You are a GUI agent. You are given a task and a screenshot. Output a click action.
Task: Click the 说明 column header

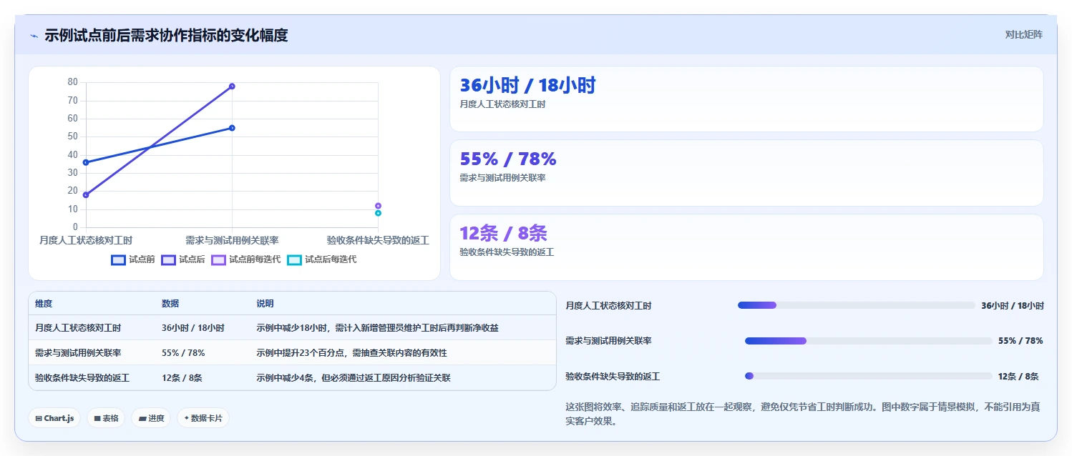click(x=265, y=304)
